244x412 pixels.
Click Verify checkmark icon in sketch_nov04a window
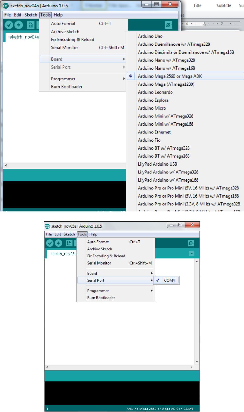pos(9,25)
